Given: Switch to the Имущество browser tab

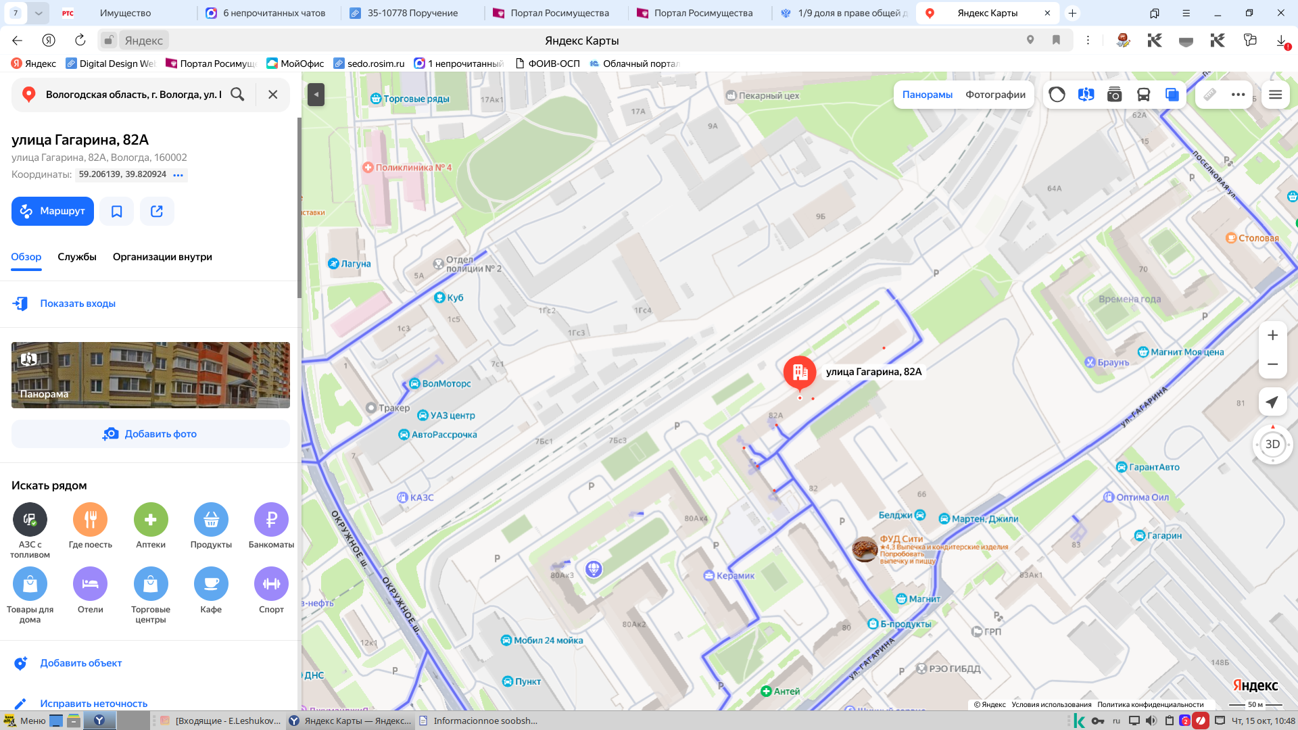Looking at the screenshot, I should tap(125, 13).
